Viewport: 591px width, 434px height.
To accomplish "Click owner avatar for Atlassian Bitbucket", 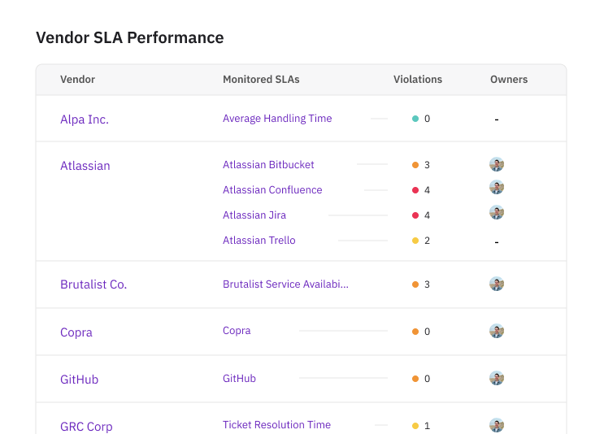I will 497,164.
